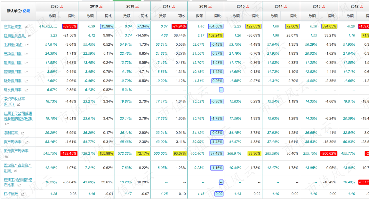Open the 2020 annual report PDF icon
The height and width of the screenshot is (199, 369).
pyautogui.click(x=61, y=7)
